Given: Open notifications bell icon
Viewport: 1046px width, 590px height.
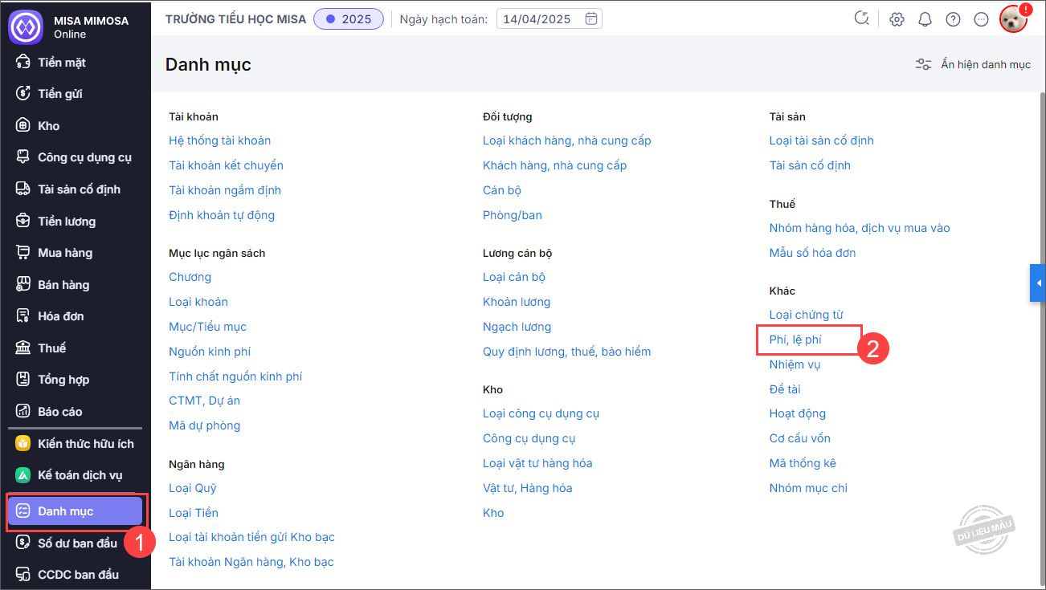Looking at the screenshot, I should click(x=925, y=19).
